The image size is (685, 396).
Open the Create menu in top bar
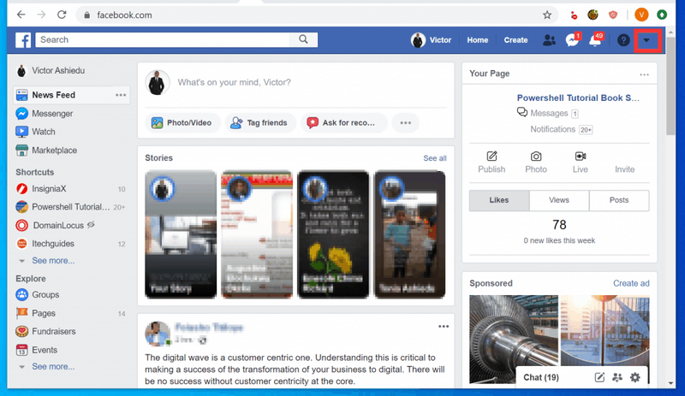coord(515,40)
